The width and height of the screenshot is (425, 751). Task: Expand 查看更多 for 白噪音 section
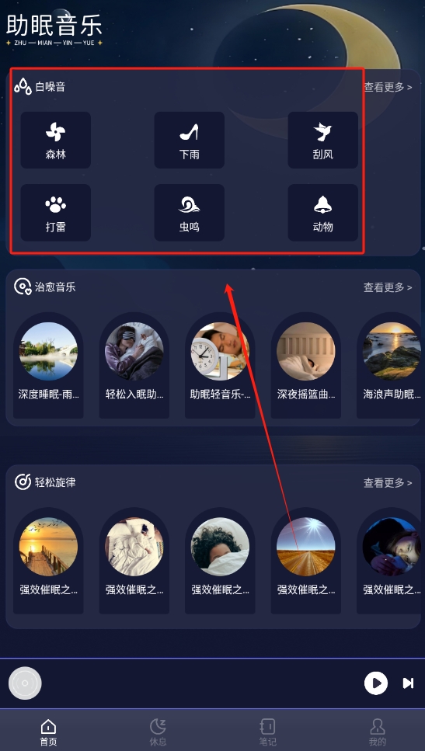click(388, 87)
